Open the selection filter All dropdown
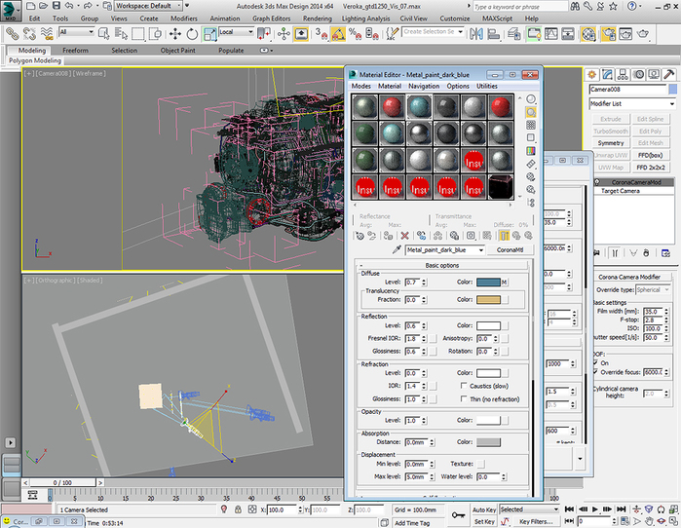The width and height of the screenshot is (681, 528). 76,32
